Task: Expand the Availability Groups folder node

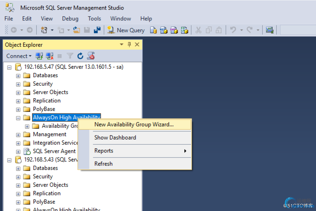Action: (x=27, y=127)
